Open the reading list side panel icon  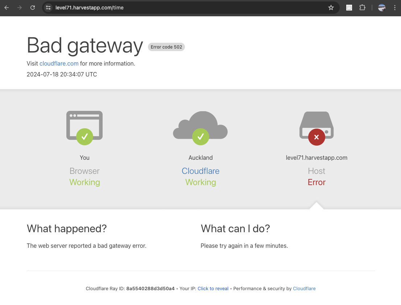point(349,8)
